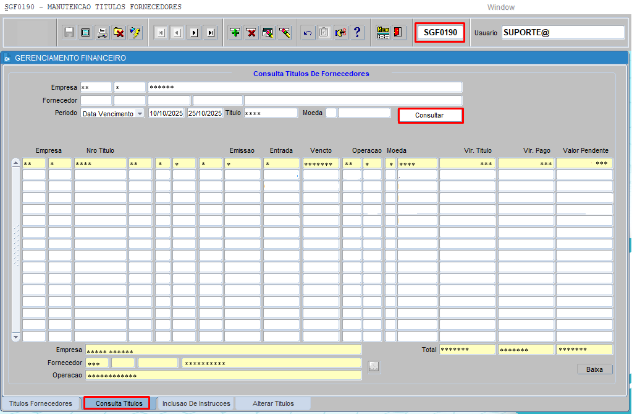This screenshot has height=417, width=632.
Task: Open the Inclusao De Instrucoes tab
Action: [196, 403]
